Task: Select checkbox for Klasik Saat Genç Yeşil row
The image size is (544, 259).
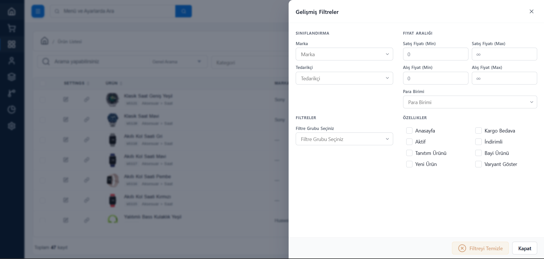Action: click(x=43, y=100)
